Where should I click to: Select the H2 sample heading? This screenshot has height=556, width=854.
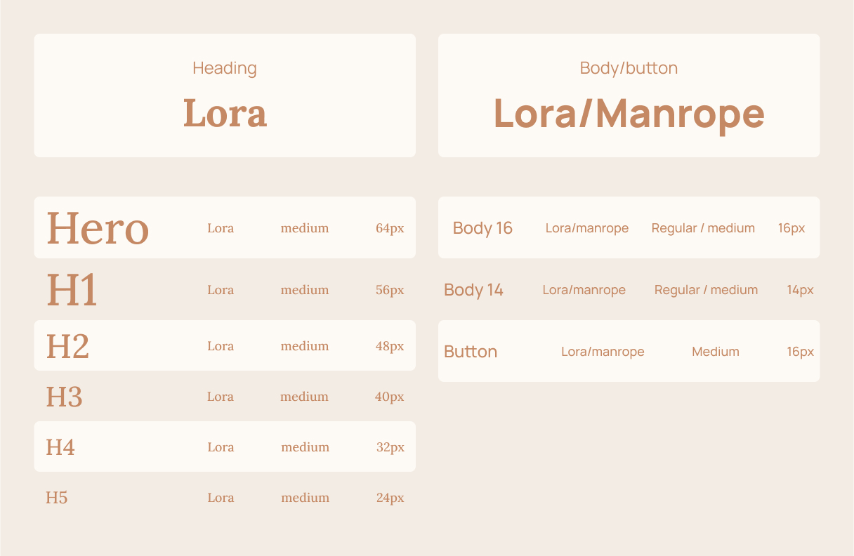pos(67,346)
